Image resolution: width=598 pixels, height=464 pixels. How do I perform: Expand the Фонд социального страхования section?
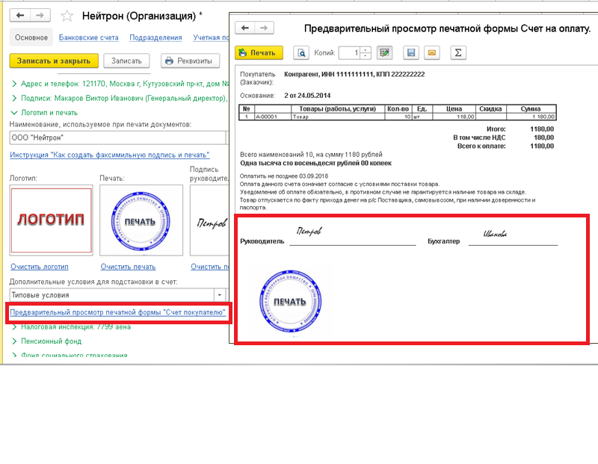point(70,355)
